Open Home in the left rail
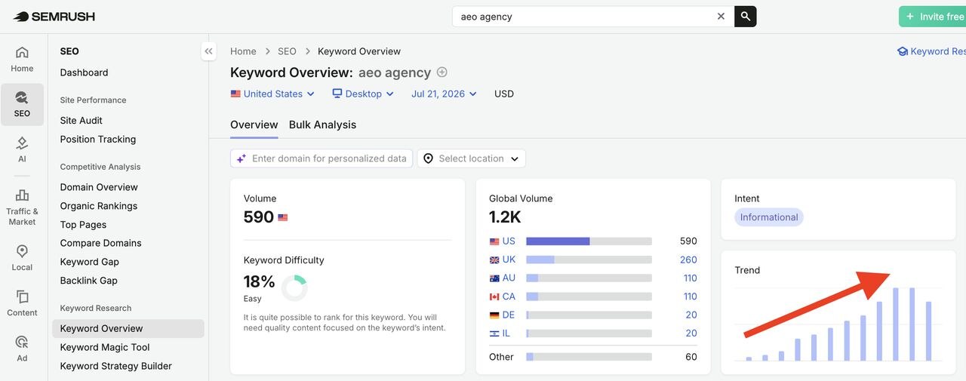The width and height of the screenshot is (966, 381). coord(22,59)
